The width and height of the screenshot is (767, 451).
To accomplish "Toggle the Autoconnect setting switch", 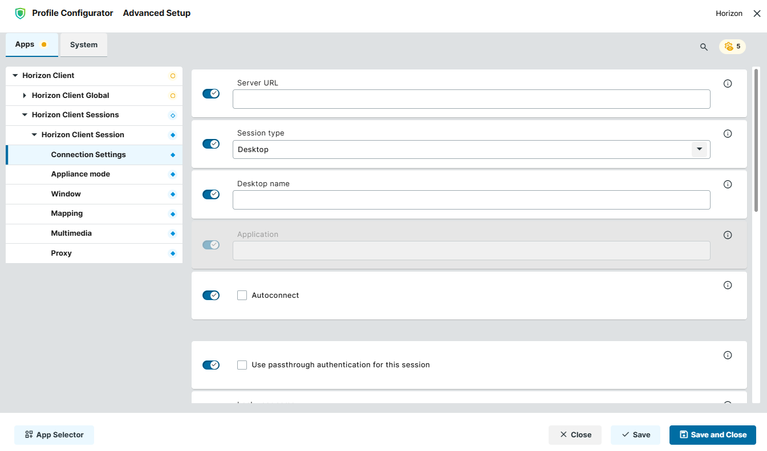I will coord(211,296).
